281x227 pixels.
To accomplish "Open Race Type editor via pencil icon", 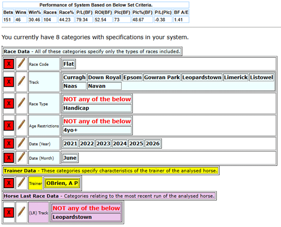I will [x=21, y=103].
